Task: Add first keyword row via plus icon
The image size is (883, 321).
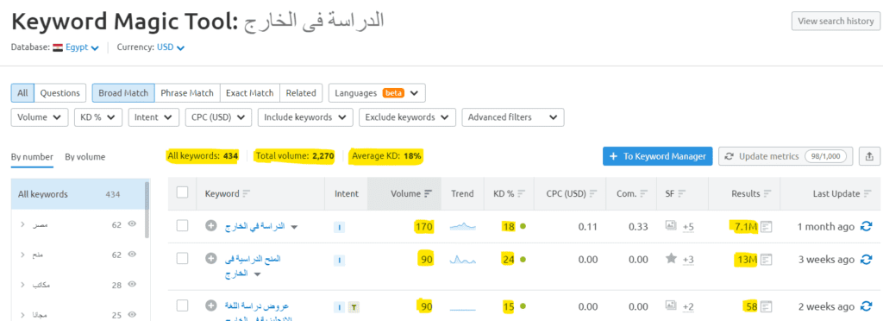Action: click(210, 226)
